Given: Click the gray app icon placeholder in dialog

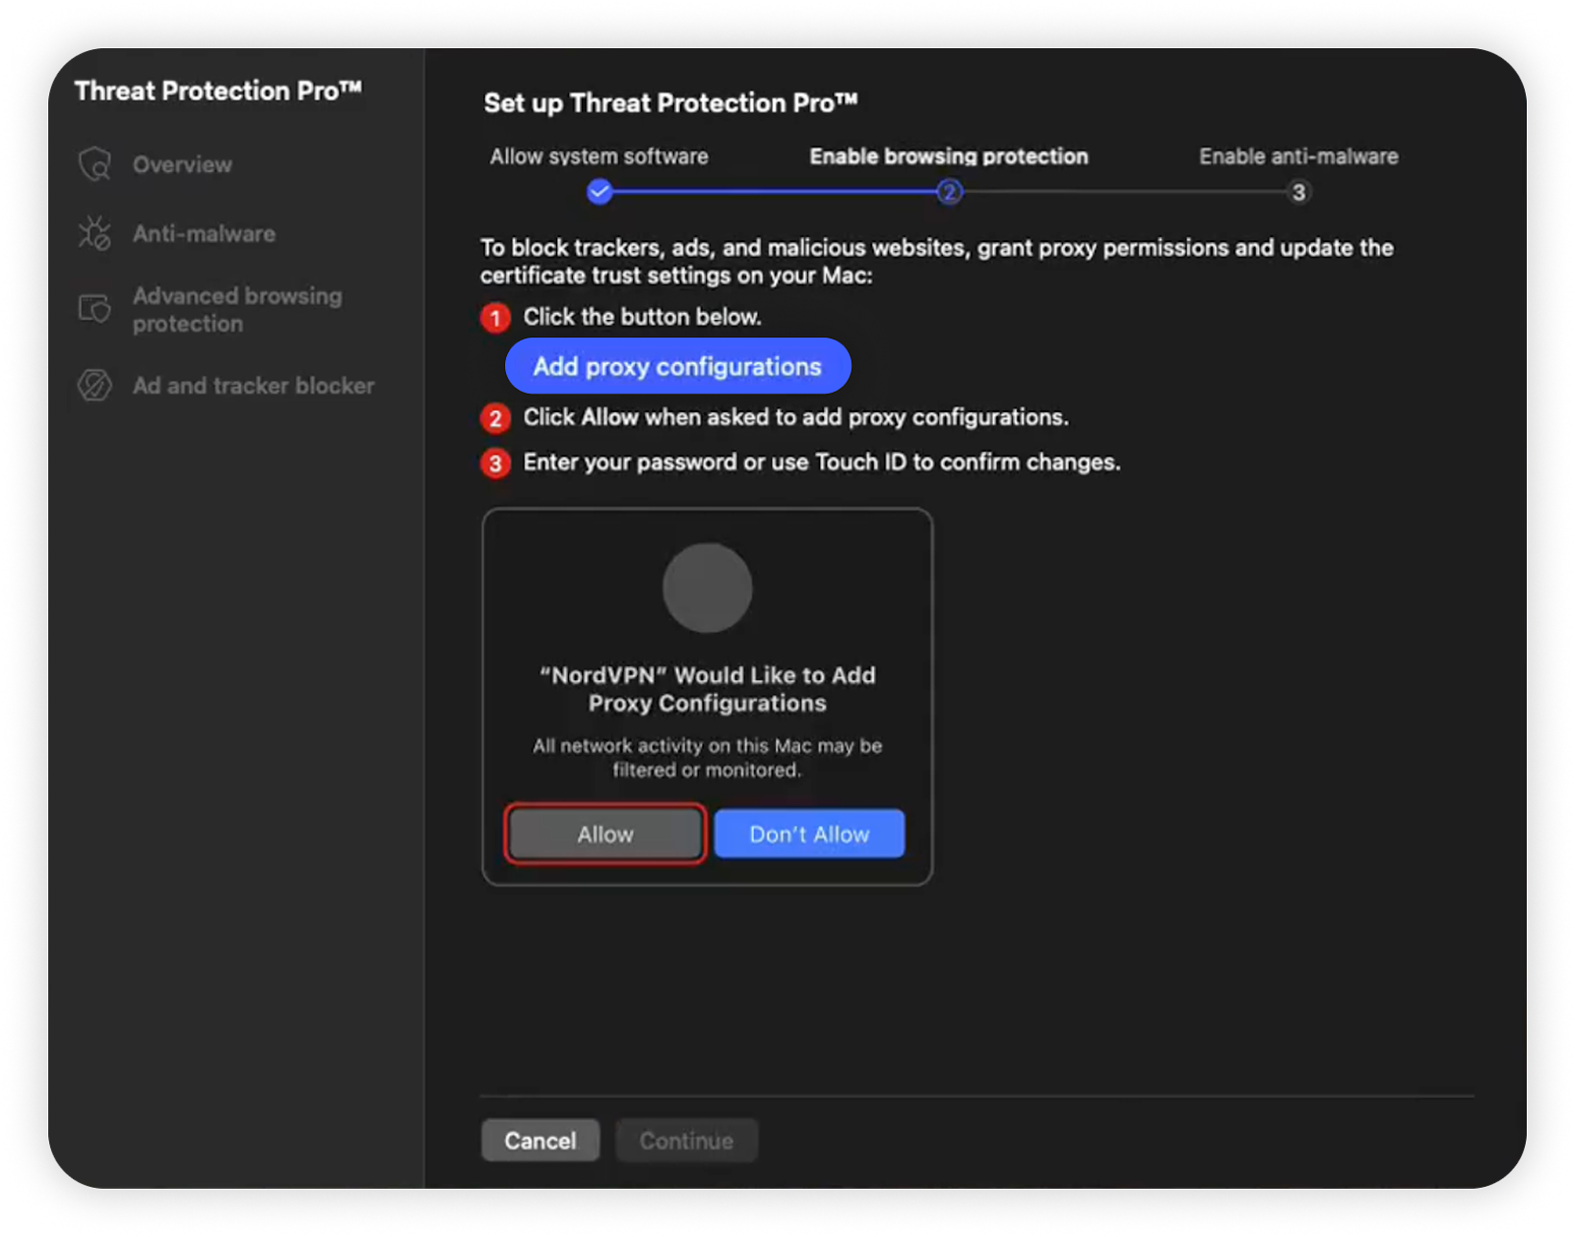Looking at the screenshot, I should click(x=707, y=588).
